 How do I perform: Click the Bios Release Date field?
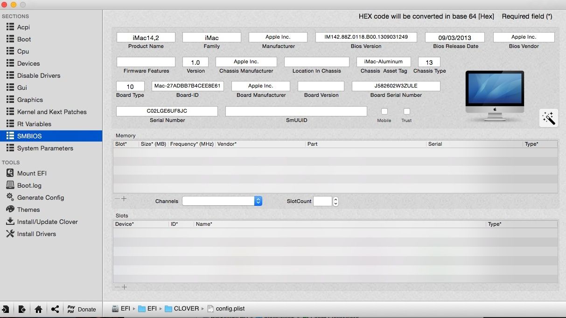click(455, 37)
